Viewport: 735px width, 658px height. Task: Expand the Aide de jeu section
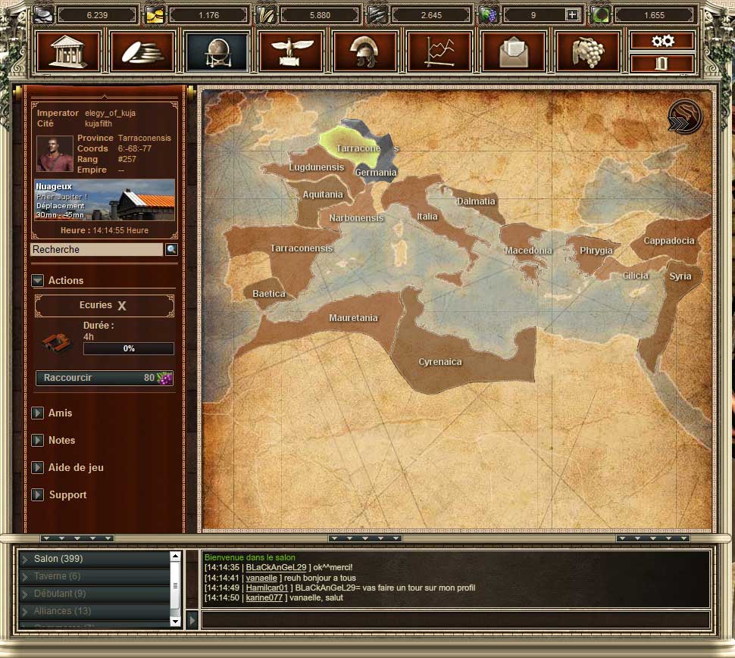coord(38,468)
